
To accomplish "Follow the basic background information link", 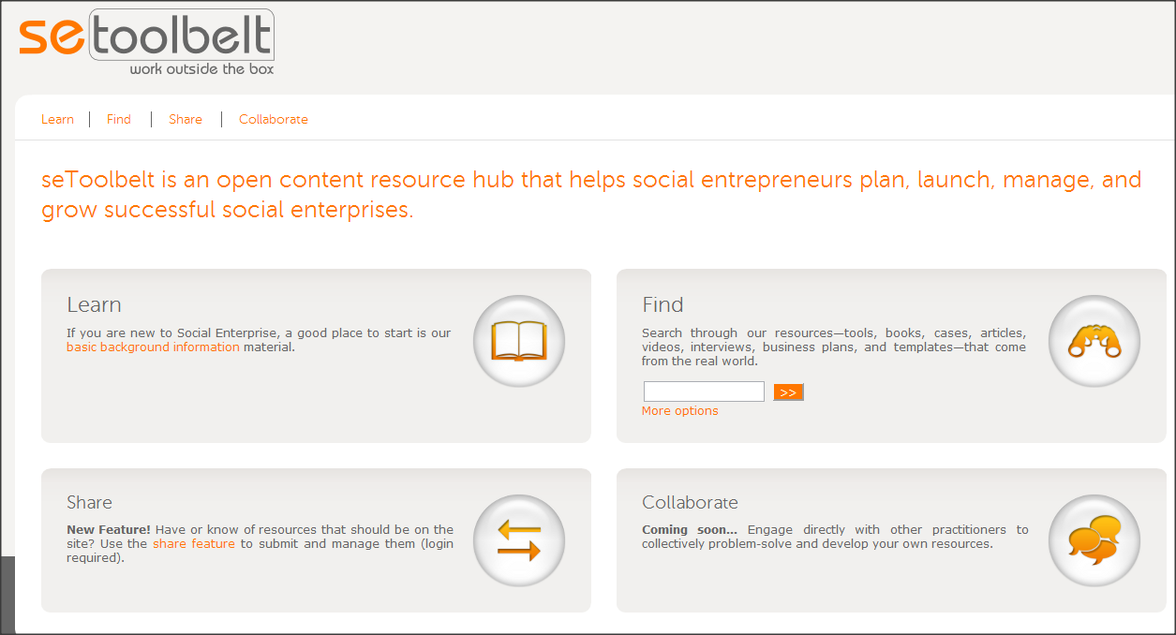I will coord(153,347).
